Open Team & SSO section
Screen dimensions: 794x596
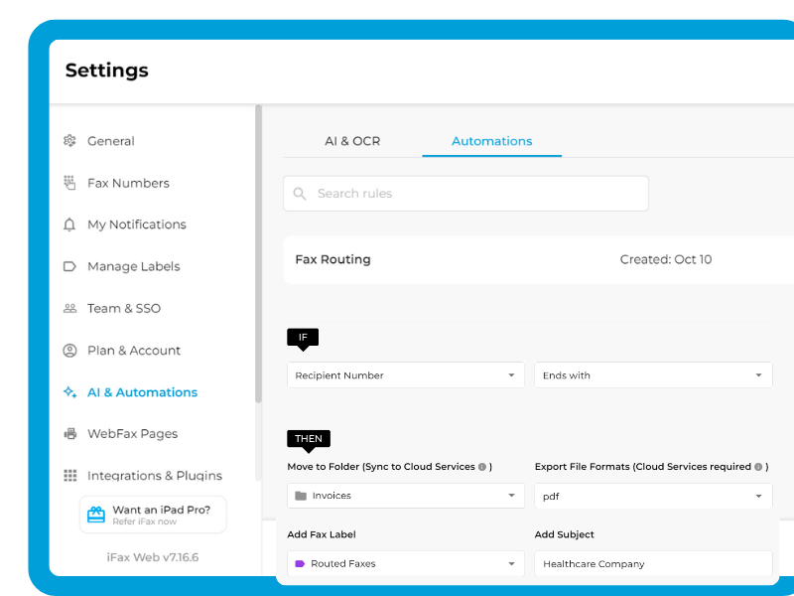pos(124,308)
